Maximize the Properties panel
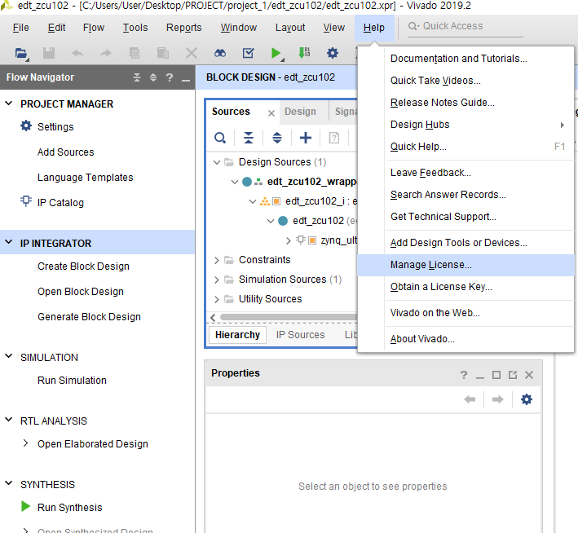 click(496, 375)
